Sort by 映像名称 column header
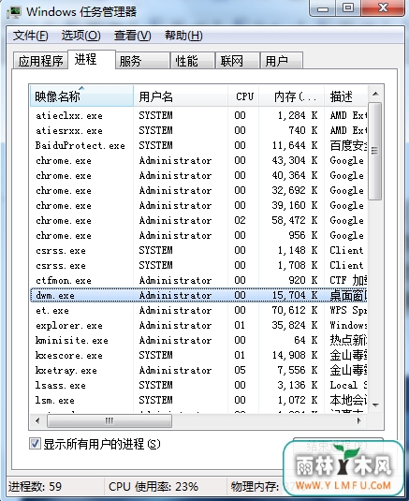 (x=81, y=96)
